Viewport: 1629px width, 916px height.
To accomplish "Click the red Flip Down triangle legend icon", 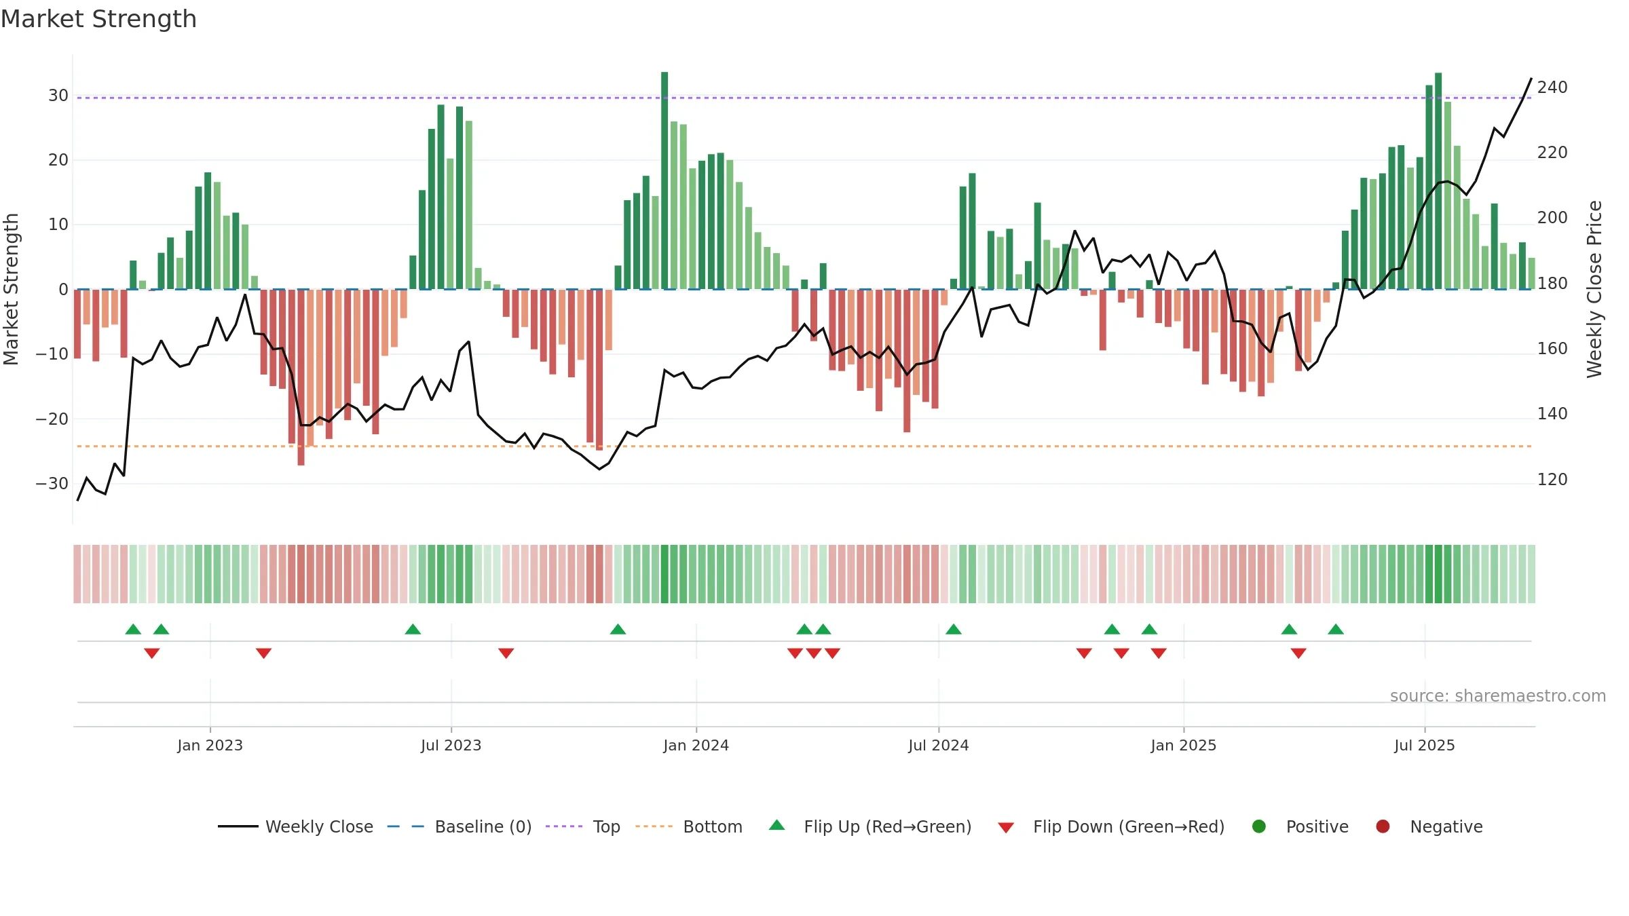I will (1006, 828).
